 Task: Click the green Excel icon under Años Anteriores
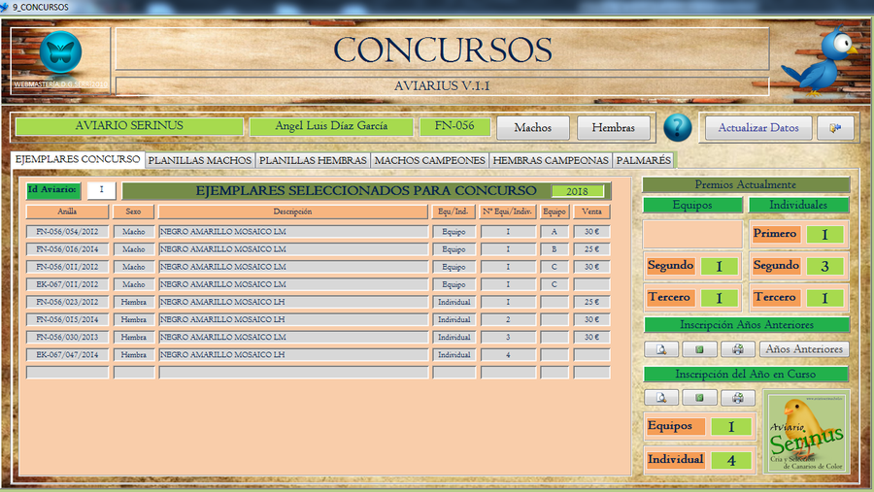699,348
